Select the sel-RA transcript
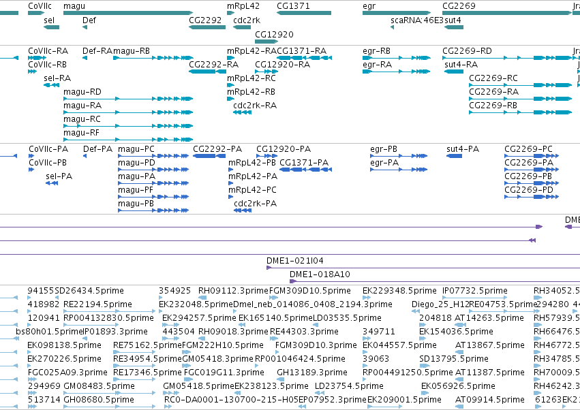Viewport: 580px width, 410px height. [51, 85]
